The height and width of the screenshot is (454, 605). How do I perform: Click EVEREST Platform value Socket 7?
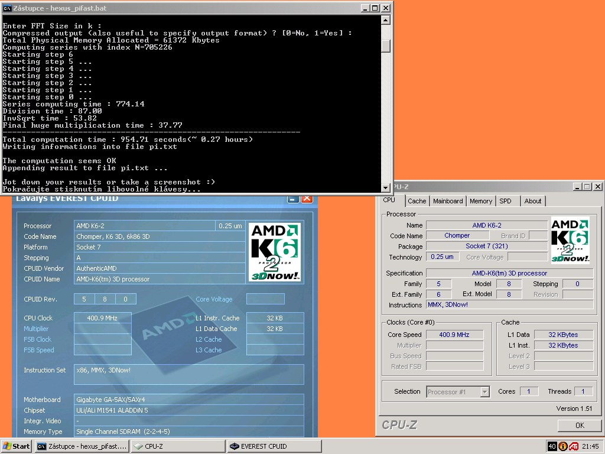pyautogui.click(x=160, y=247)
